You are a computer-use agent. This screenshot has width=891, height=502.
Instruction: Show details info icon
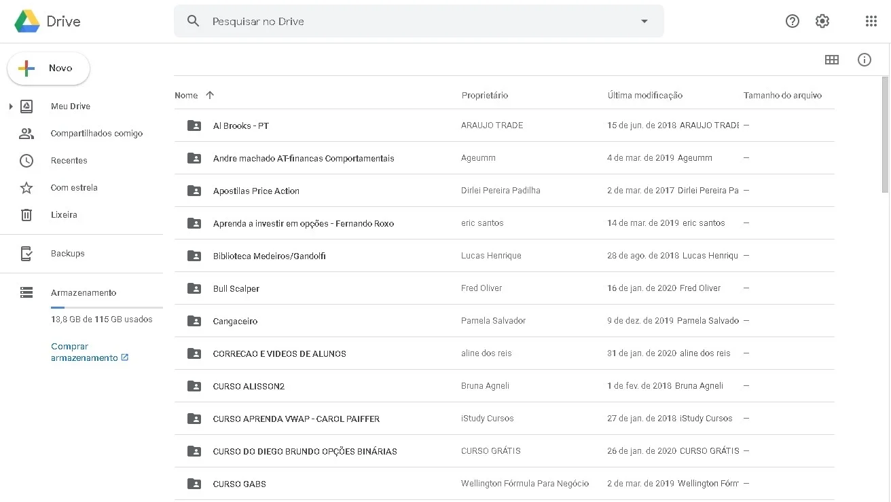coord(865,60)
